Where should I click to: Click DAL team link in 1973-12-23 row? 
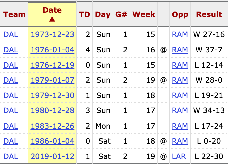coord(11,34)
